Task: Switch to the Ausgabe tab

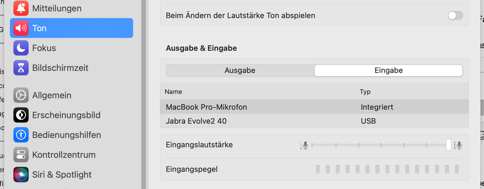Action: pyautogui.click(x=240, y=71)
